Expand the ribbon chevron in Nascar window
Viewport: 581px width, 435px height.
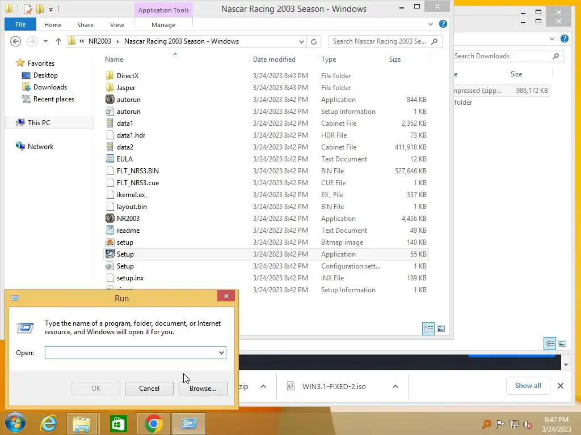pyautogui.click(x=430, y=24)
